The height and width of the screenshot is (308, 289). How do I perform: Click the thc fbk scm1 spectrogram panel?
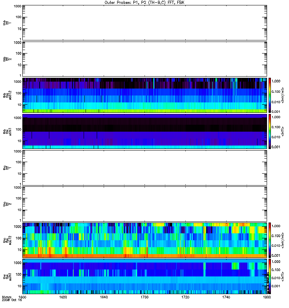(x=144, y=276)
